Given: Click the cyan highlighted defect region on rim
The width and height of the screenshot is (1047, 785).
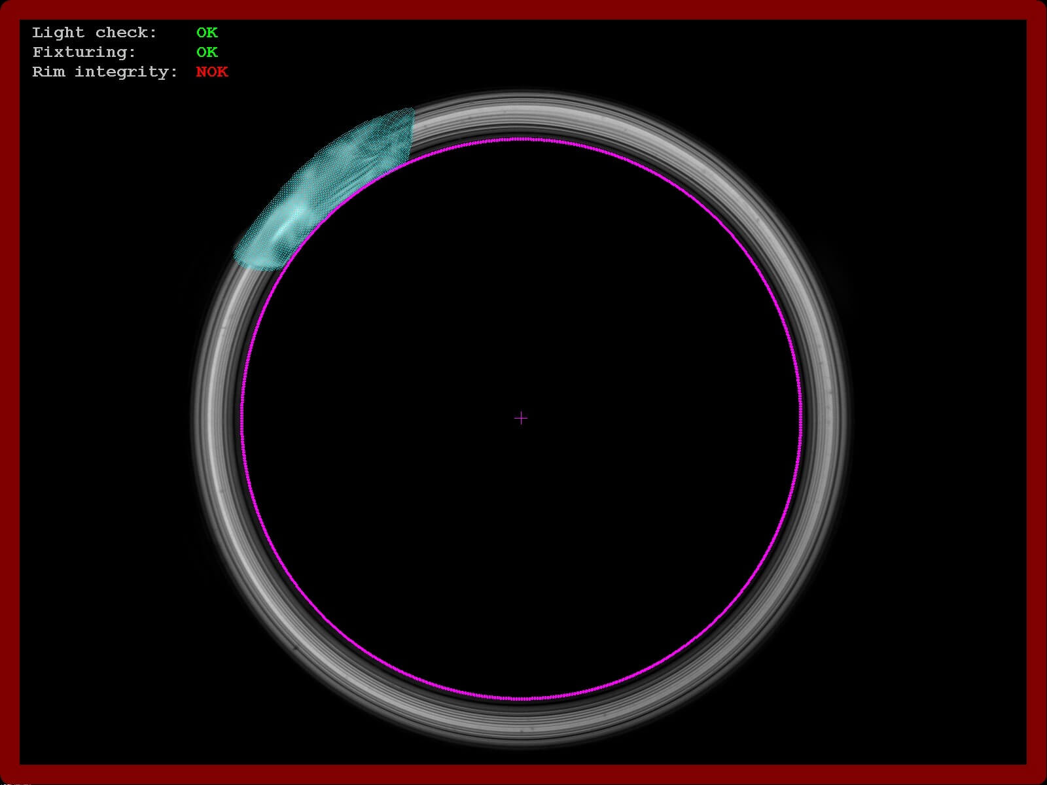Looking at the screenshot, I should (x=325, y=188).
